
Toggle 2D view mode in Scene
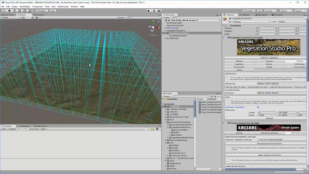[23, 17]
